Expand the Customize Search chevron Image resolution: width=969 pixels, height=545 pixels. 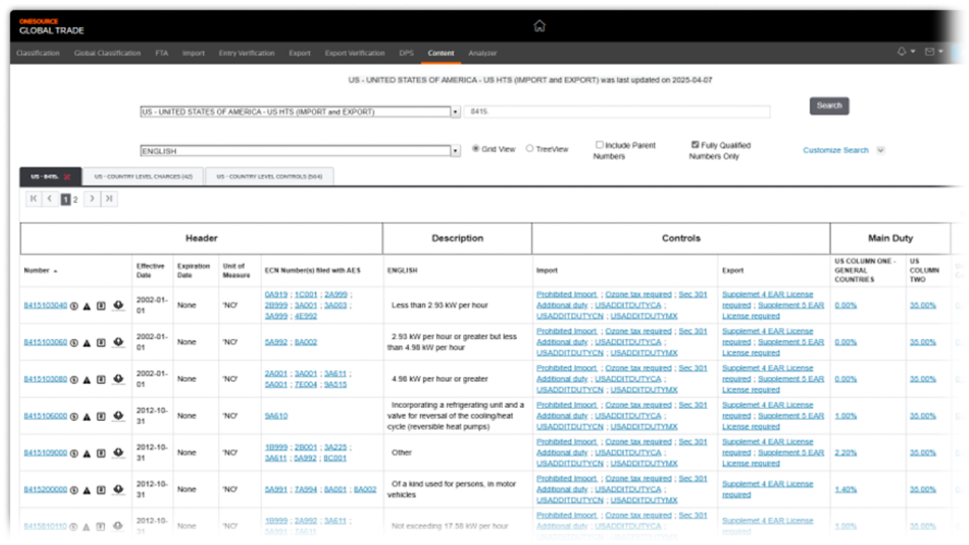880,150
